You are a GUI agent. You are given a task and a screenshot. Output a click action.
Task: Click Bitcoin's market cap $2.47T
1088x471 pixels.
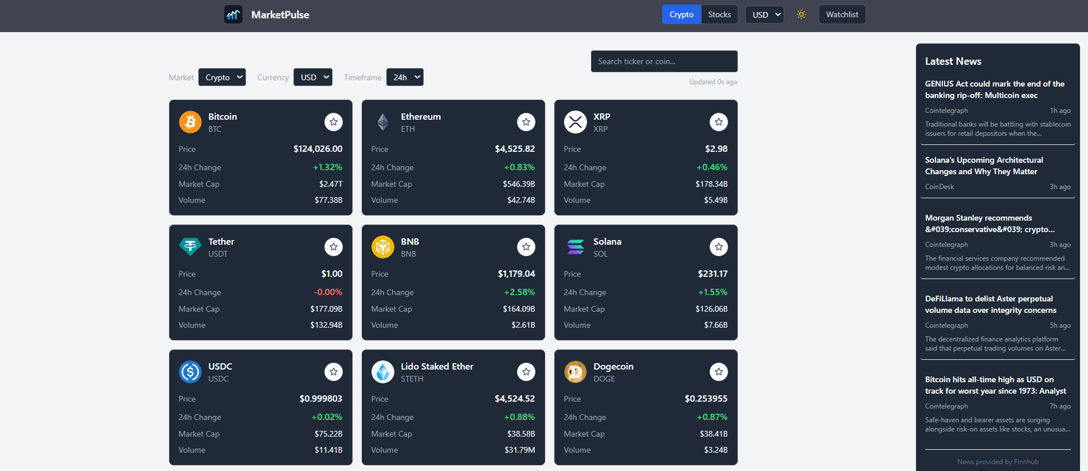331,184
